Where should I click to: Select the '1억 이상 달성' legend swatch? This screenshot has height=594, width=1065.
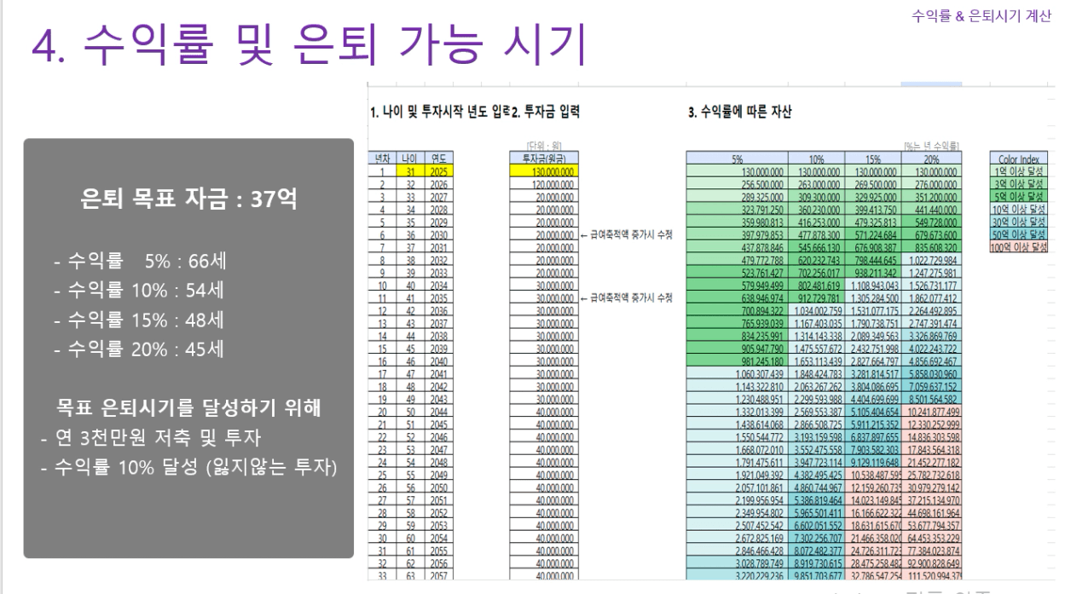click(x=1017, y=170)
